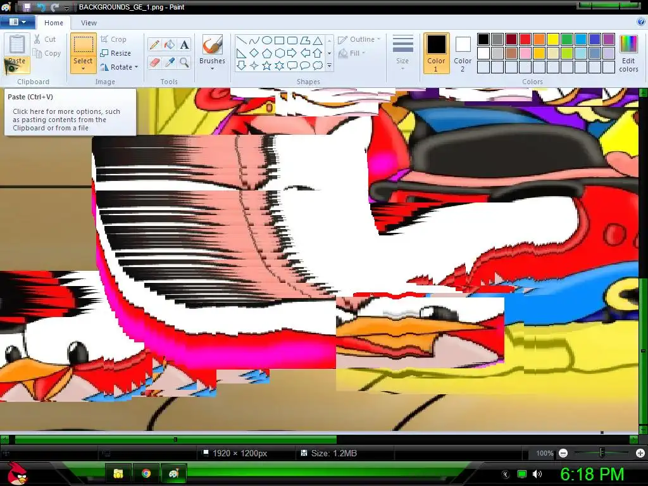Choose the Rectangle shape
This screenshot has width=648, height=486.
coord(279,40)
